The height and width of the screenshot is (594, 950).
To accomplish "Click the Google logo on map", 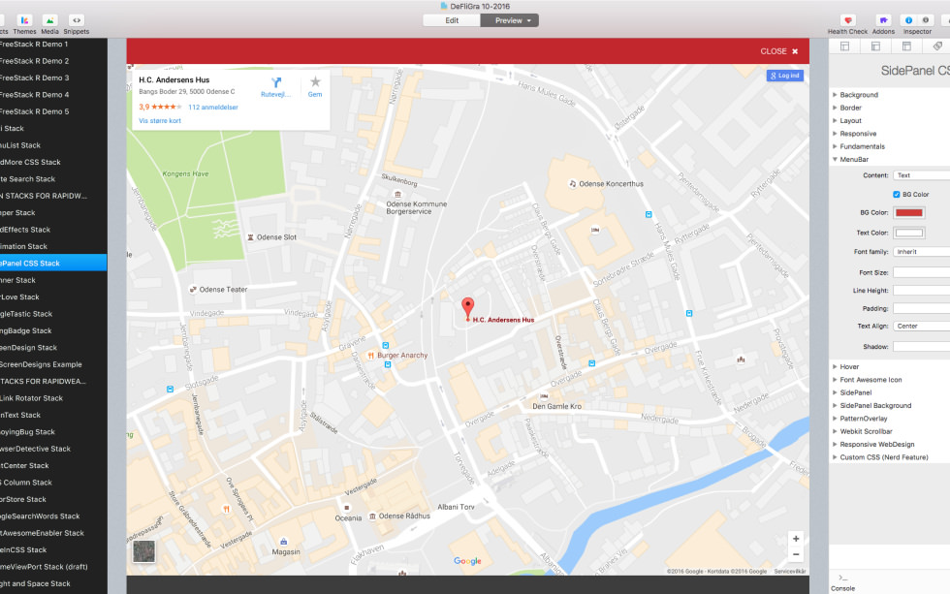I will [467, 561].
